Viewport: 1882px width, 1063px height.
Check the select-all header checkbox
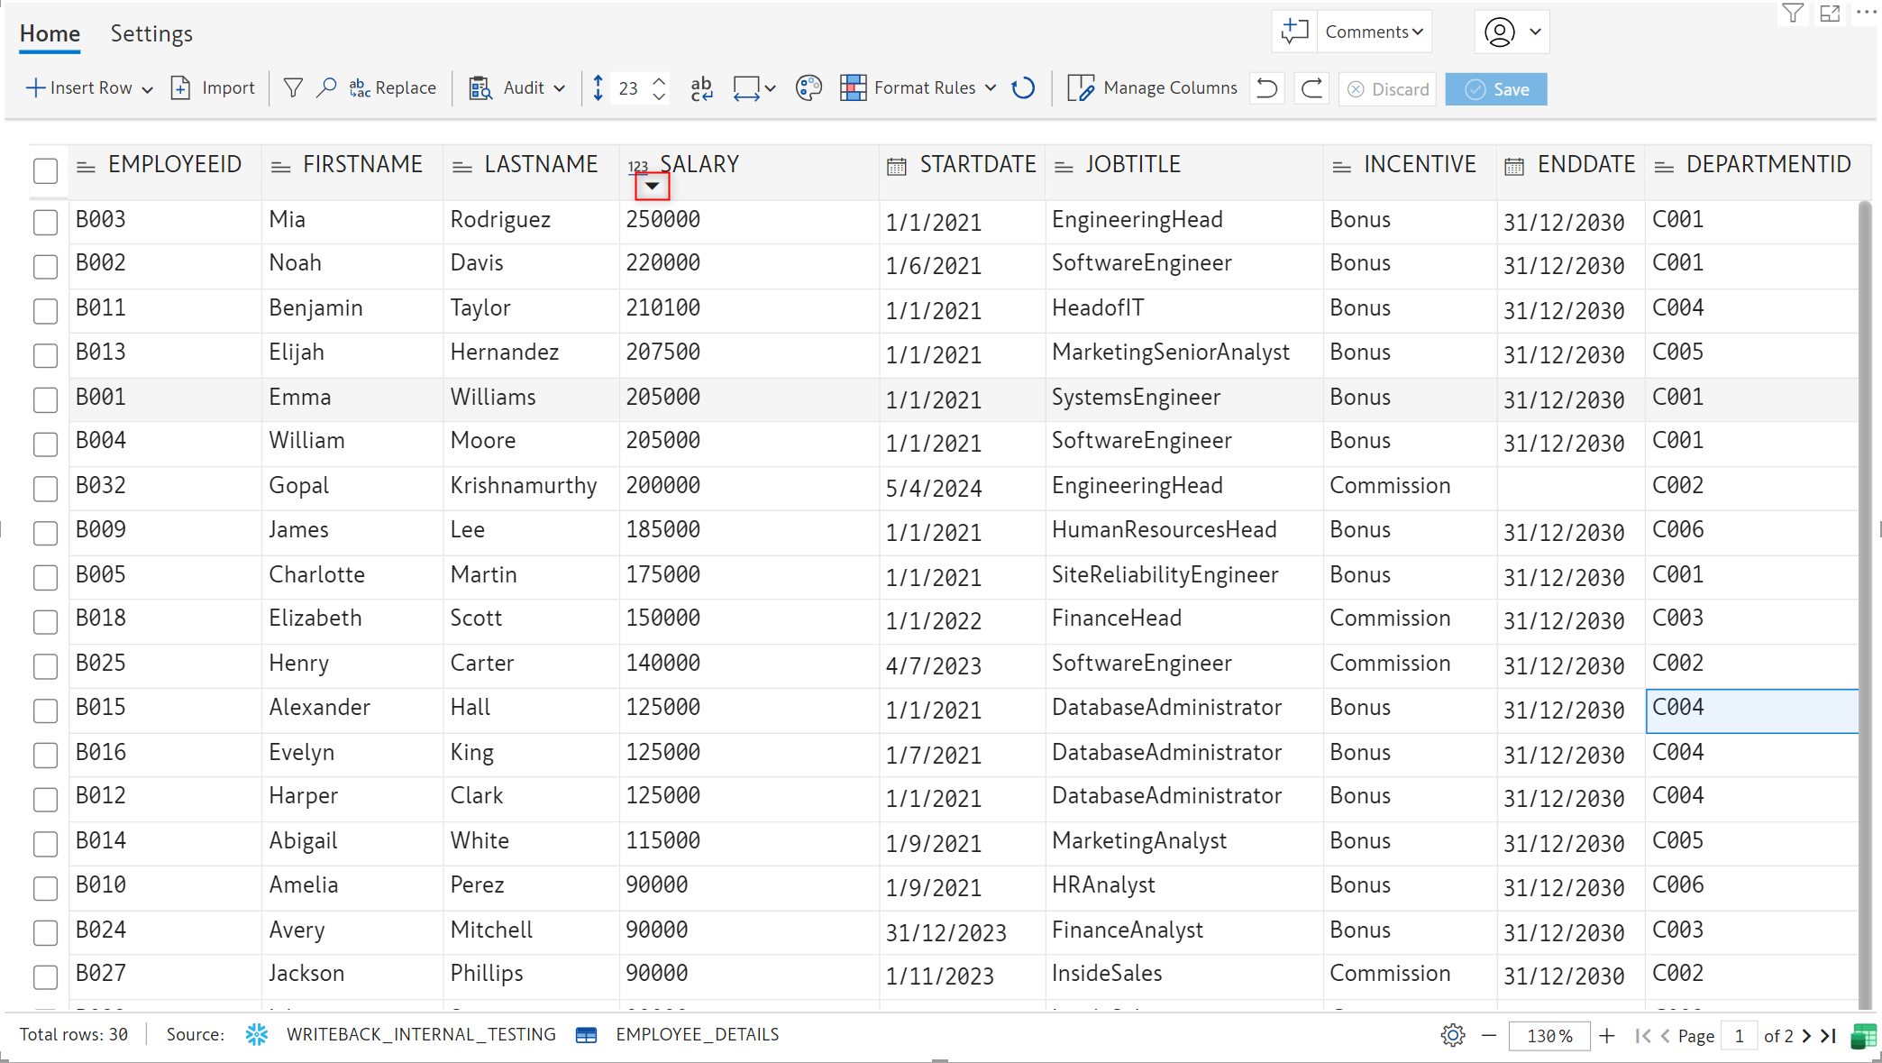45,170
